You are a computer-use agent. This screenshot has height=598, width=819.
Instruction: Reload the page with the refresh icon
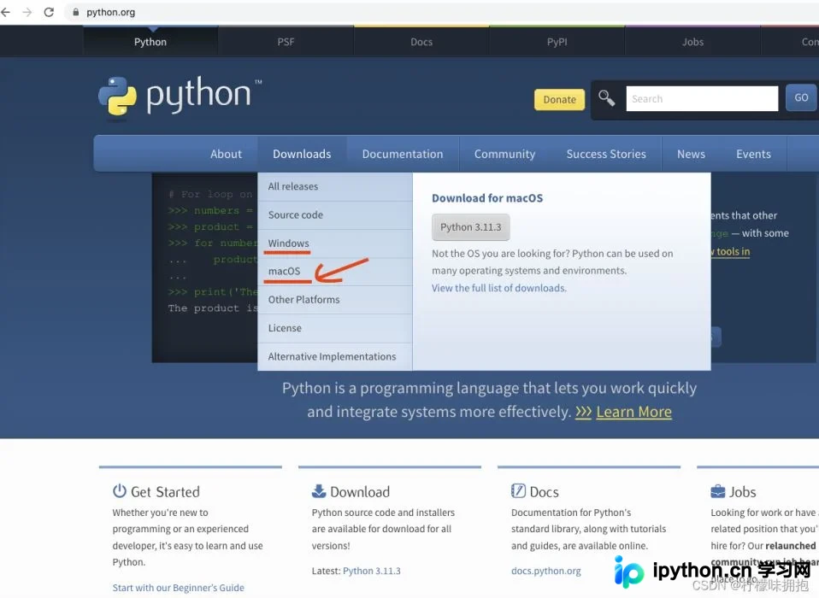(x=49, y=12)
